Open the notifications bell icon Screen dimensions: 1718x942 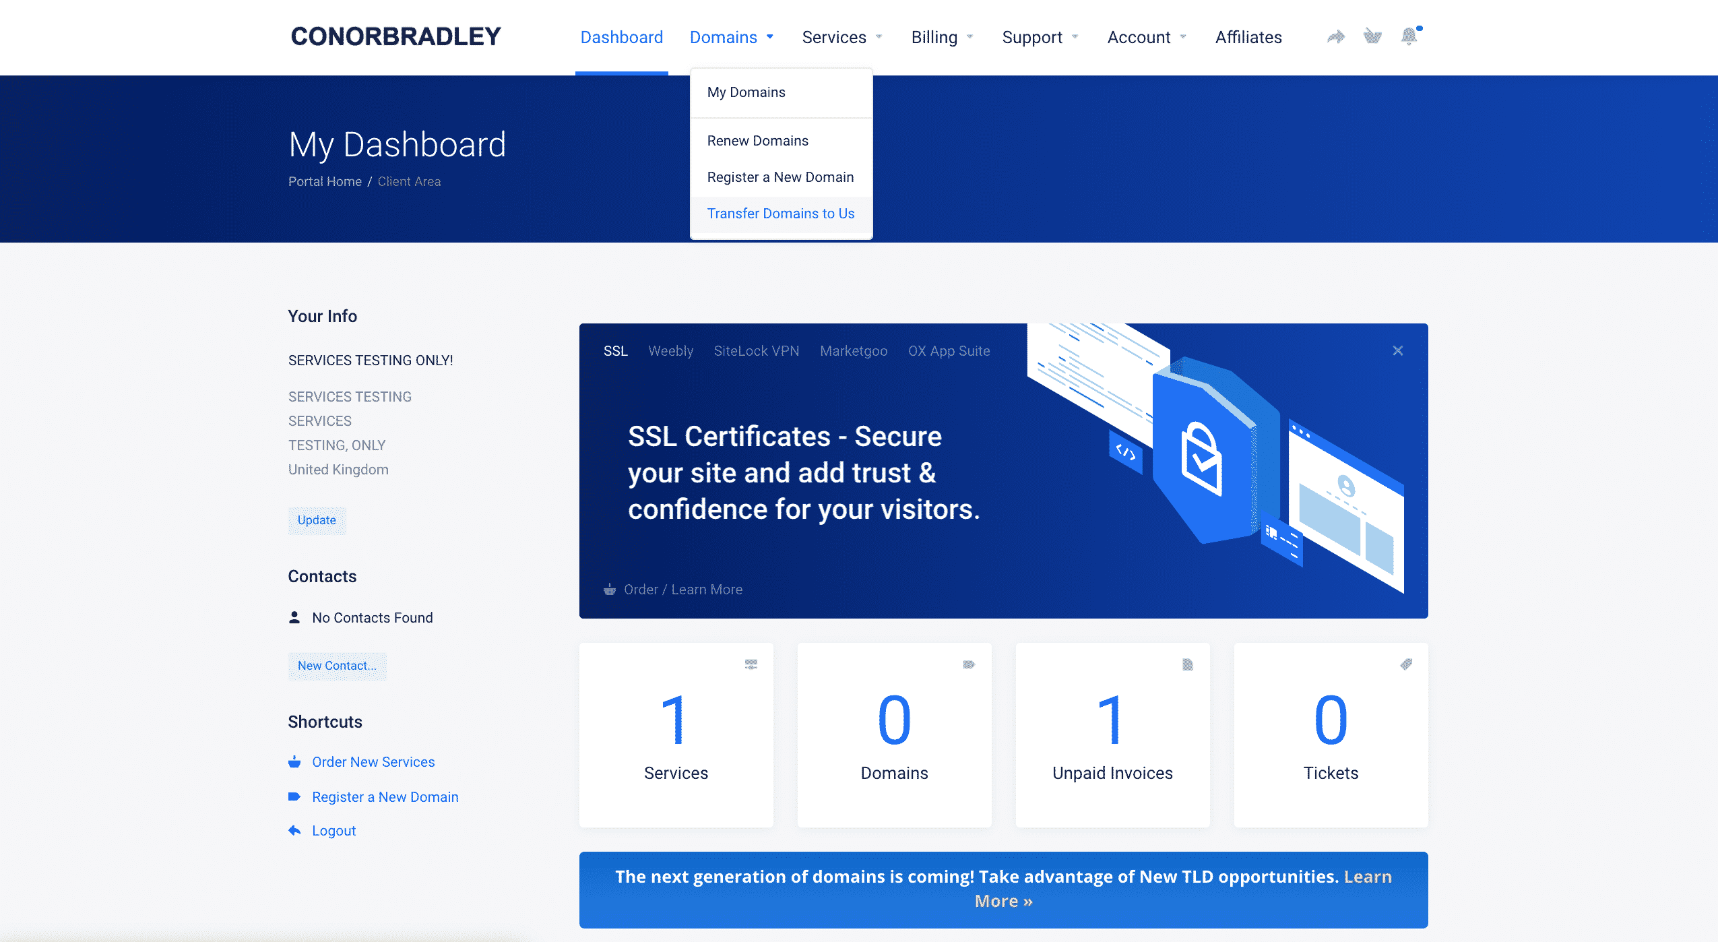tap(1409, 36)
